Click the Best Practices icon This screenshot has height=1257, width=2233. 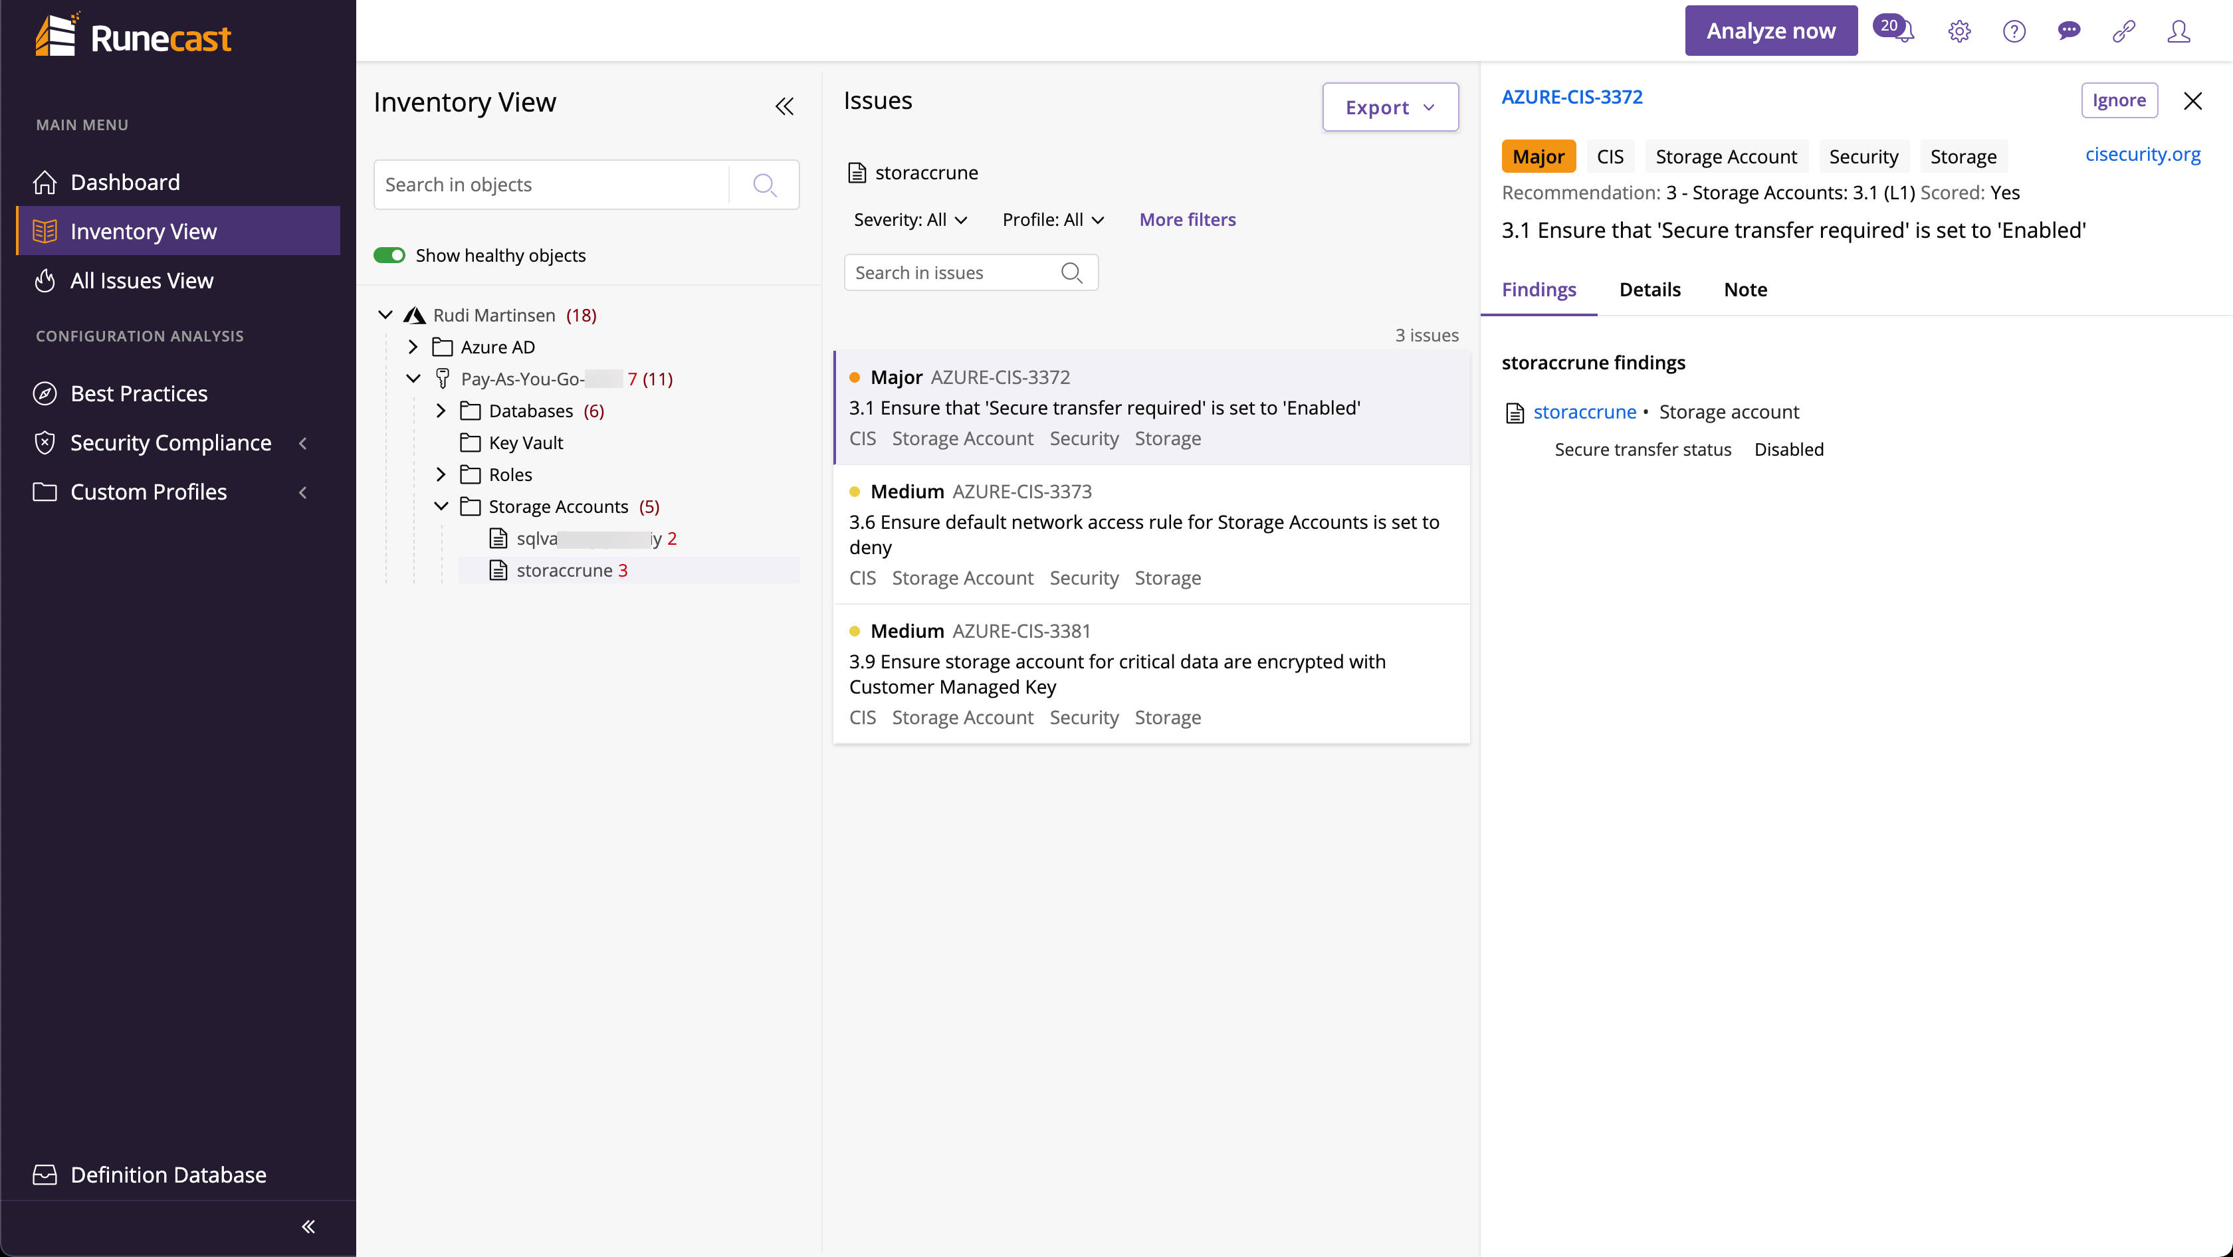(x=46, y=393)
